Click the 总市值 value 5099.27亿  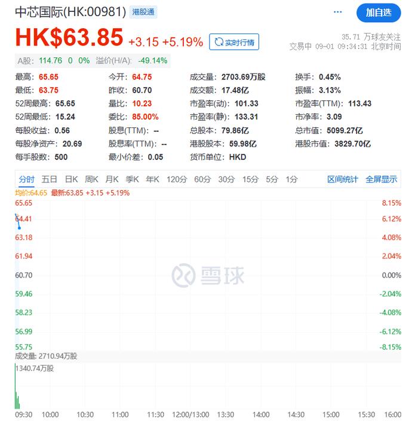click(x=345, y=131)
